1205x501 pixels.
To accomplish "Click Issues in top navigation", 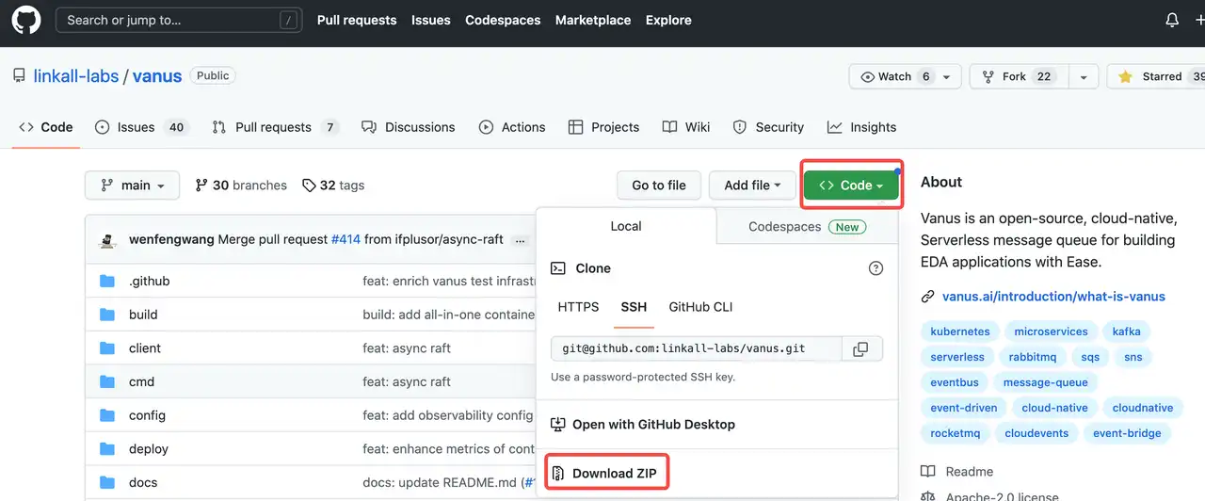I will tap(431, 20).
